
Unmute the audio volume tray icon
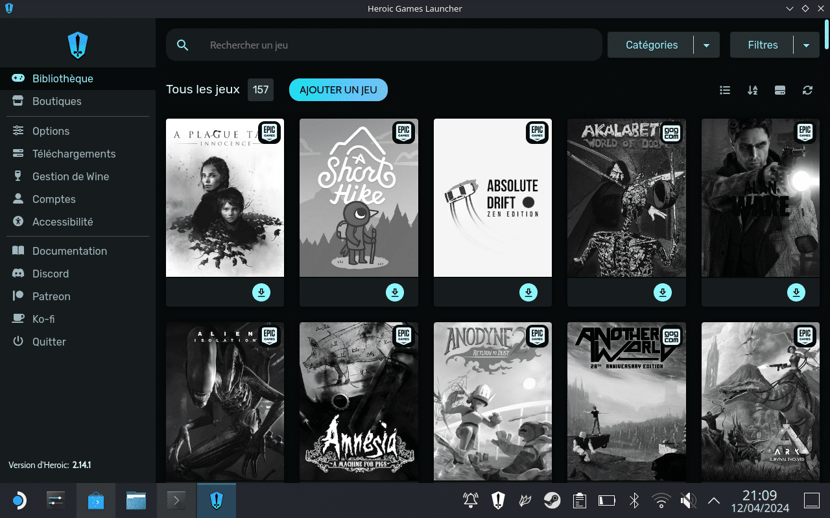[688, 500]
